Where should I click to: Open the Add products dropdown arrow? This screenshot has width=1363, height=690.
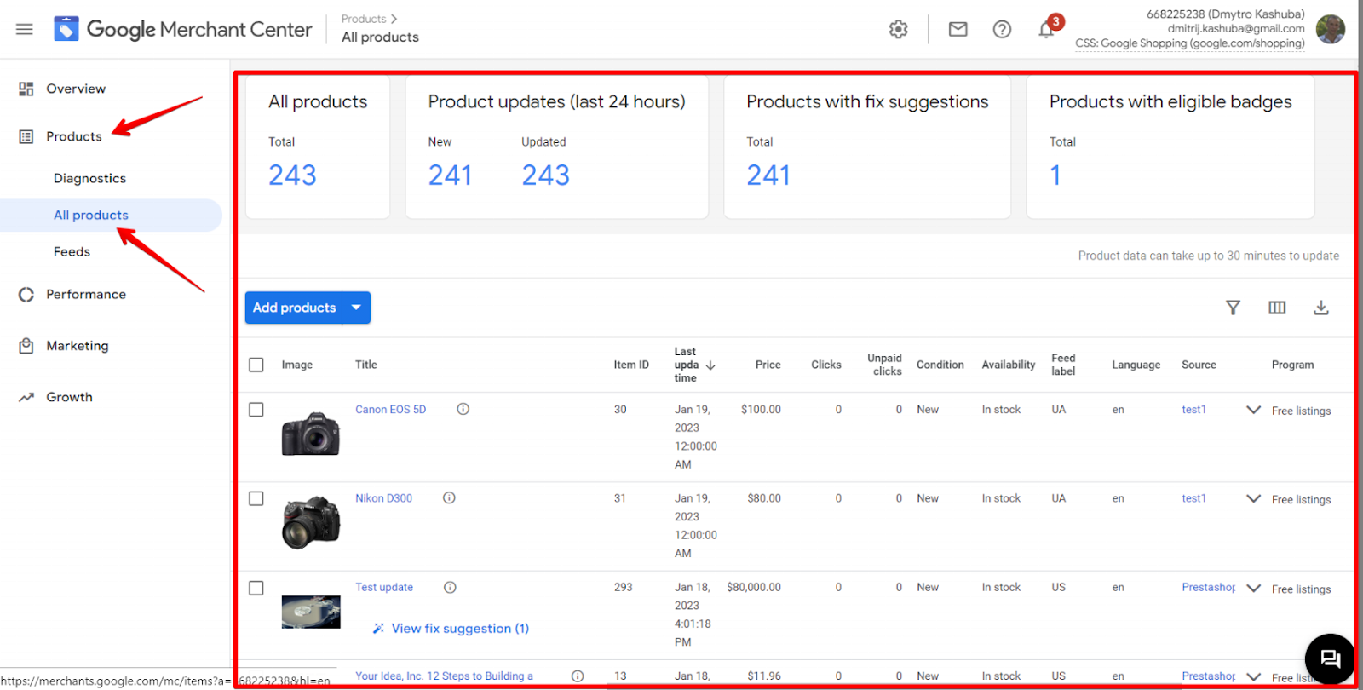pyautogui.click(x=356, y=308)
